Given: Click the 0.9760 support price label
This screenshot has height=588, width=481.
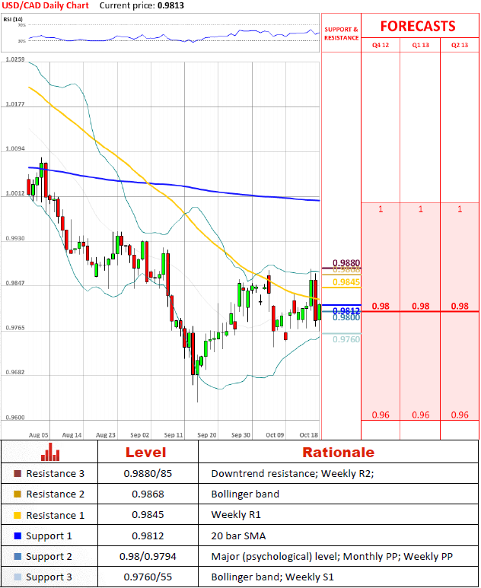Looking at the screenshot, I should [x=346, y=339].
